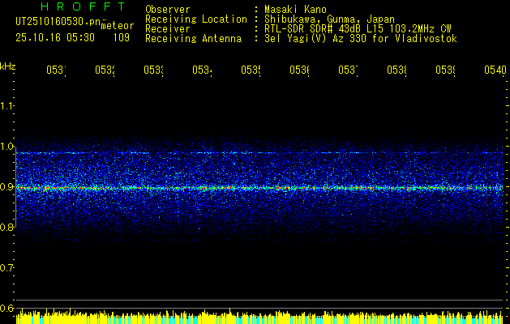Screen dimensions: 510x324
Task: Click the 0.7 kHz axis label
Action: [6, 268]
